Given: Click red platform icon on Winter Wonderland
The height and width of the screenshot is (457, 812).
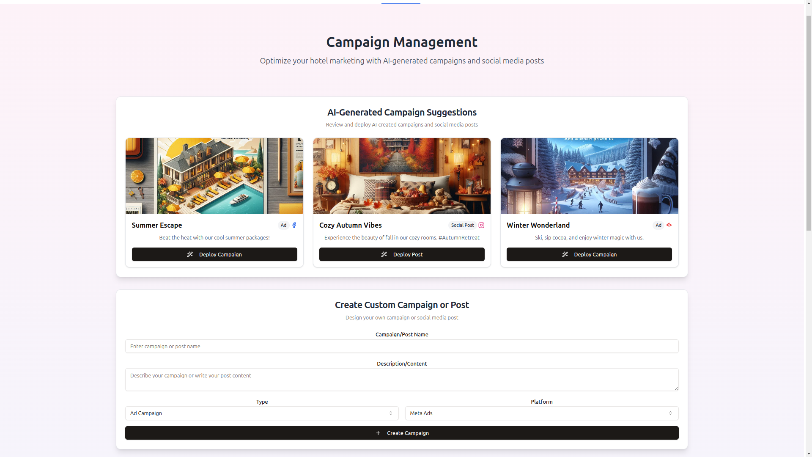Looking at the screenshot, I should [669, 225].
